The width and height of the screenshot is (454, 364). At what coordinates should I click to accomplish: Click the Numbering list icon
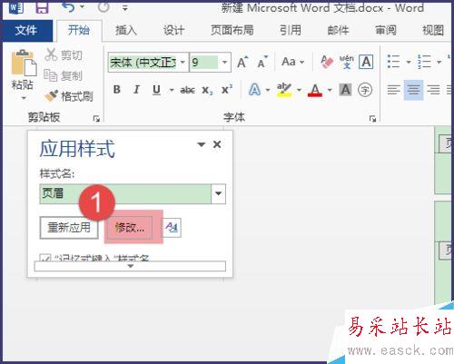[424, 62]
